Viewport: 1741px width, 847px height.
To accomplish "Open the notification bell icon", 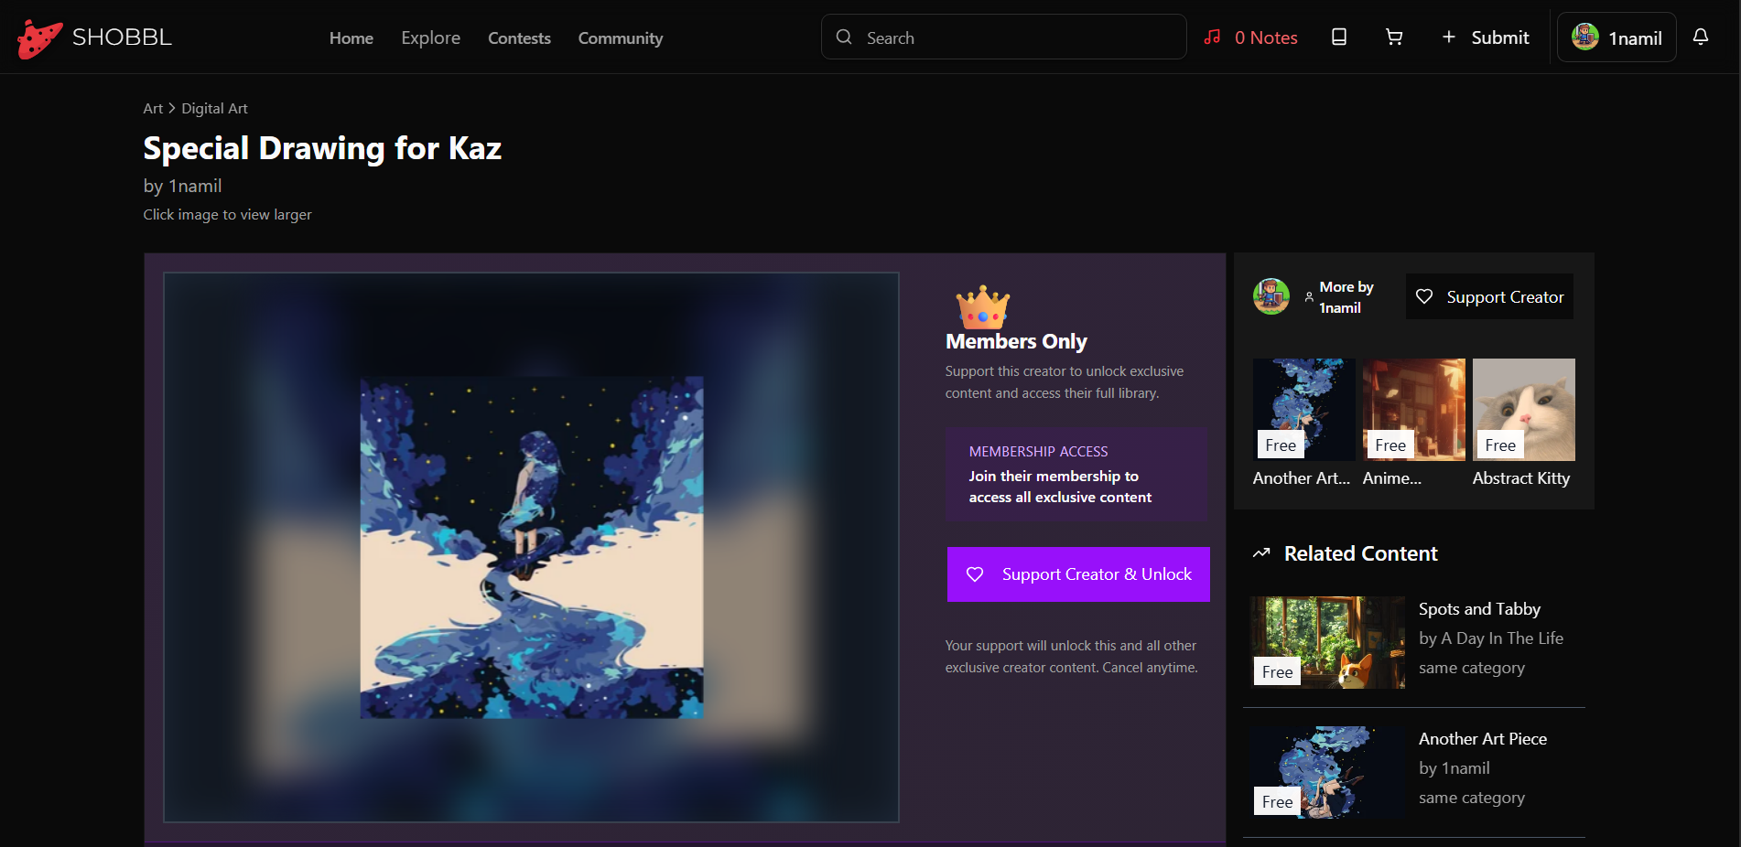I will pyautogui.click(x=1700, y=37).
